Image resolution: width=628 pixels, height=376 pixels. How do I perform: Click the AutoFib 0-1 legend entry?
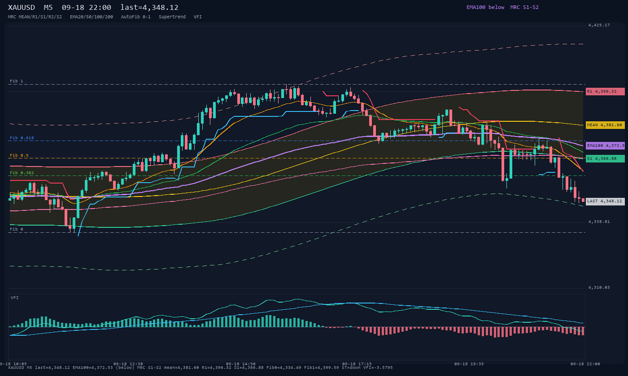[136, 17]
